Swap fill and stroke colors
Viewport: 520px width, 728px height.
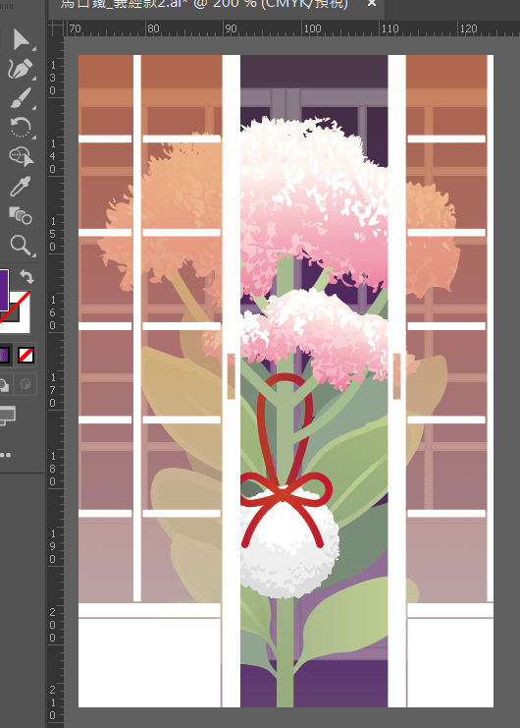26,277
